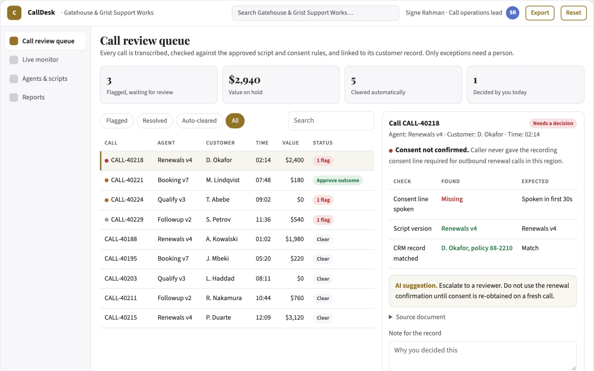
Task: Select the All filter pill
Action: click(235, 121)
